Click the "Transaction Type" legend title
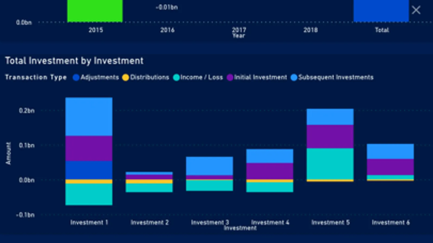433x243 pixels. click(x=36, y=77)
